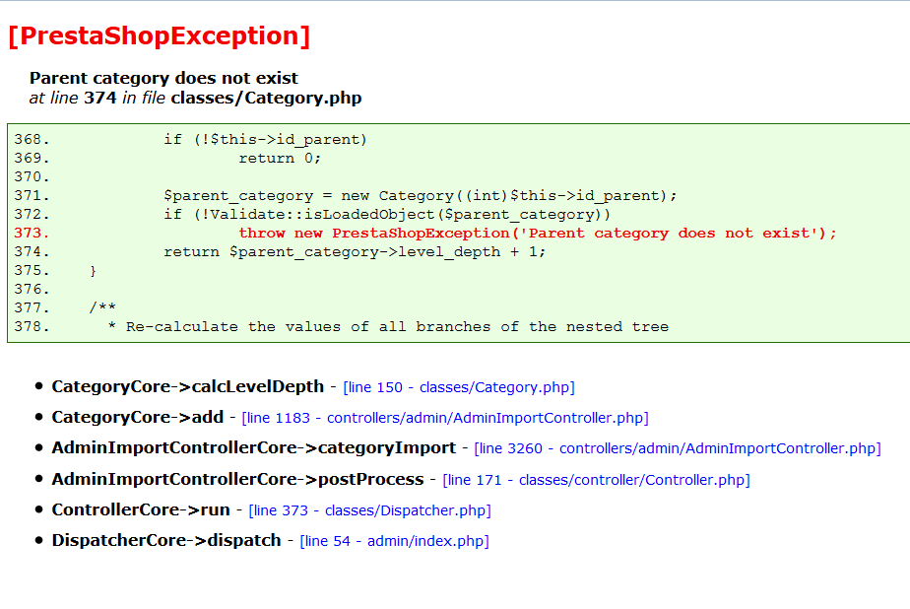The image size is (910, 609).
Task: Click the CategoryCore->add trace entry
Action: [138, 418]
